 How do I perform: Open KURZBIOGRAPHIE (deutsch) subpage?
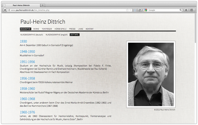point(32,35)
